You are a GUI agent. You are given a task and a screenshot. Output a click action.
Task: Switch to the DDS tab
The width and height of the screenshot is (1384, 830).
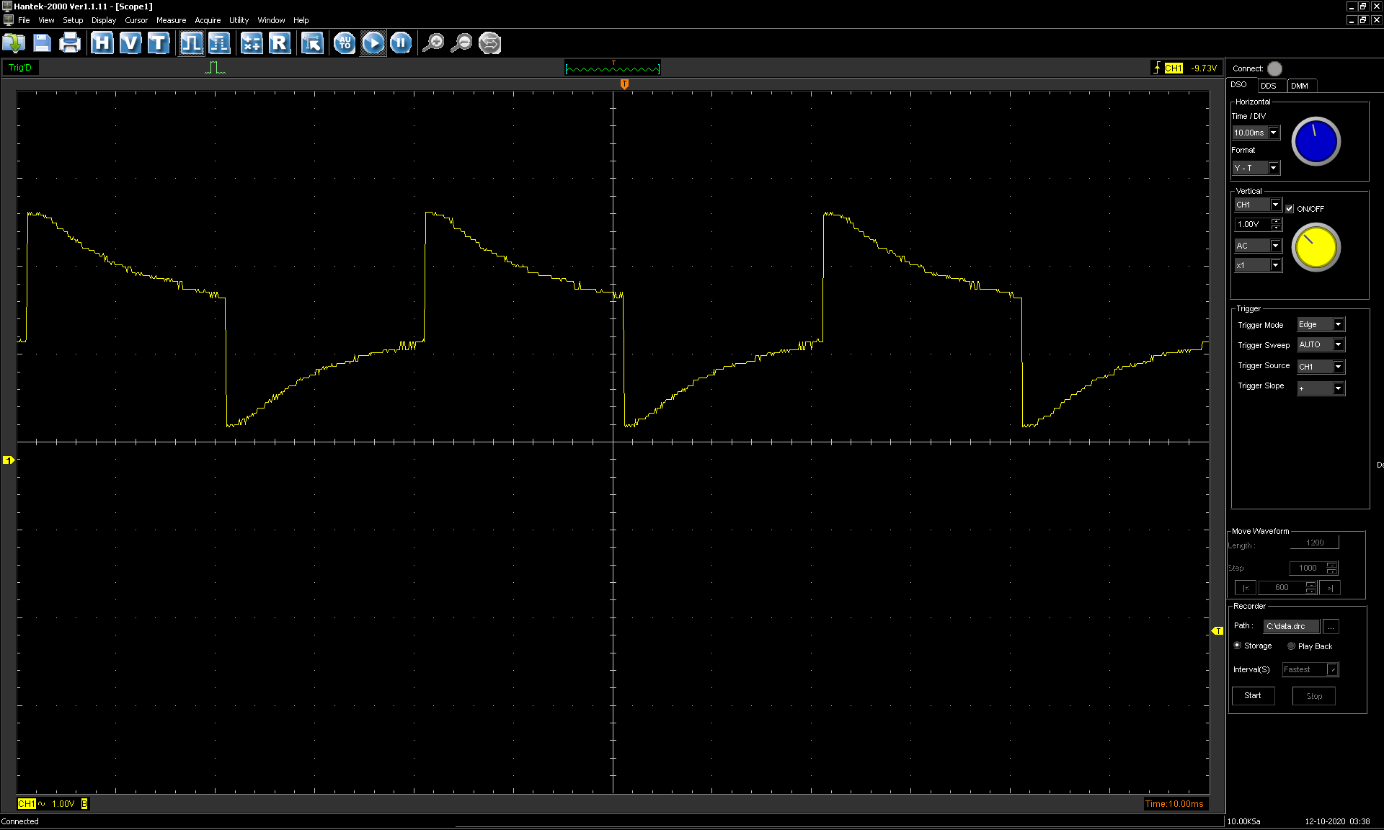(x=1269, y=86)
